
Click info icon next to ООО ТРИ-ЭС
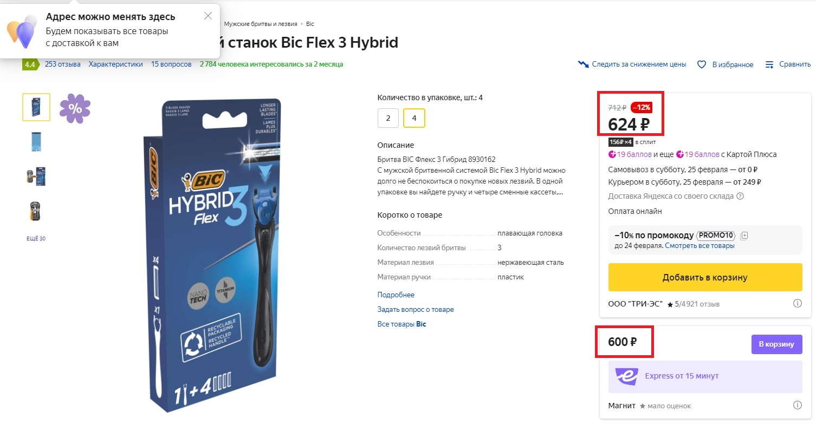(x=797, y=304)
